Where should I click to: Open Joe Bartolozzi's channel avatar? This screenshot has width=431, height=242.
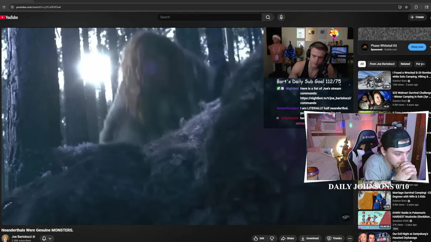pyautogui.click(x=5, y=238)
